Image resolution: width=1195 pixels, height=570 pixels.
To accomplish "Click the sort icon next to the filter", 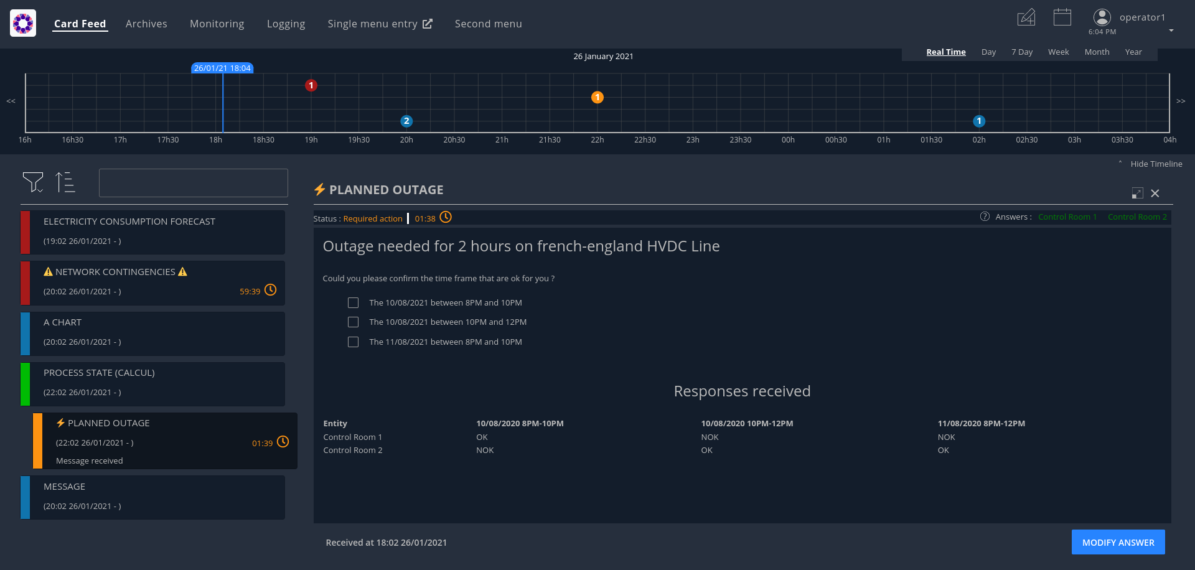I will (66, 182).
